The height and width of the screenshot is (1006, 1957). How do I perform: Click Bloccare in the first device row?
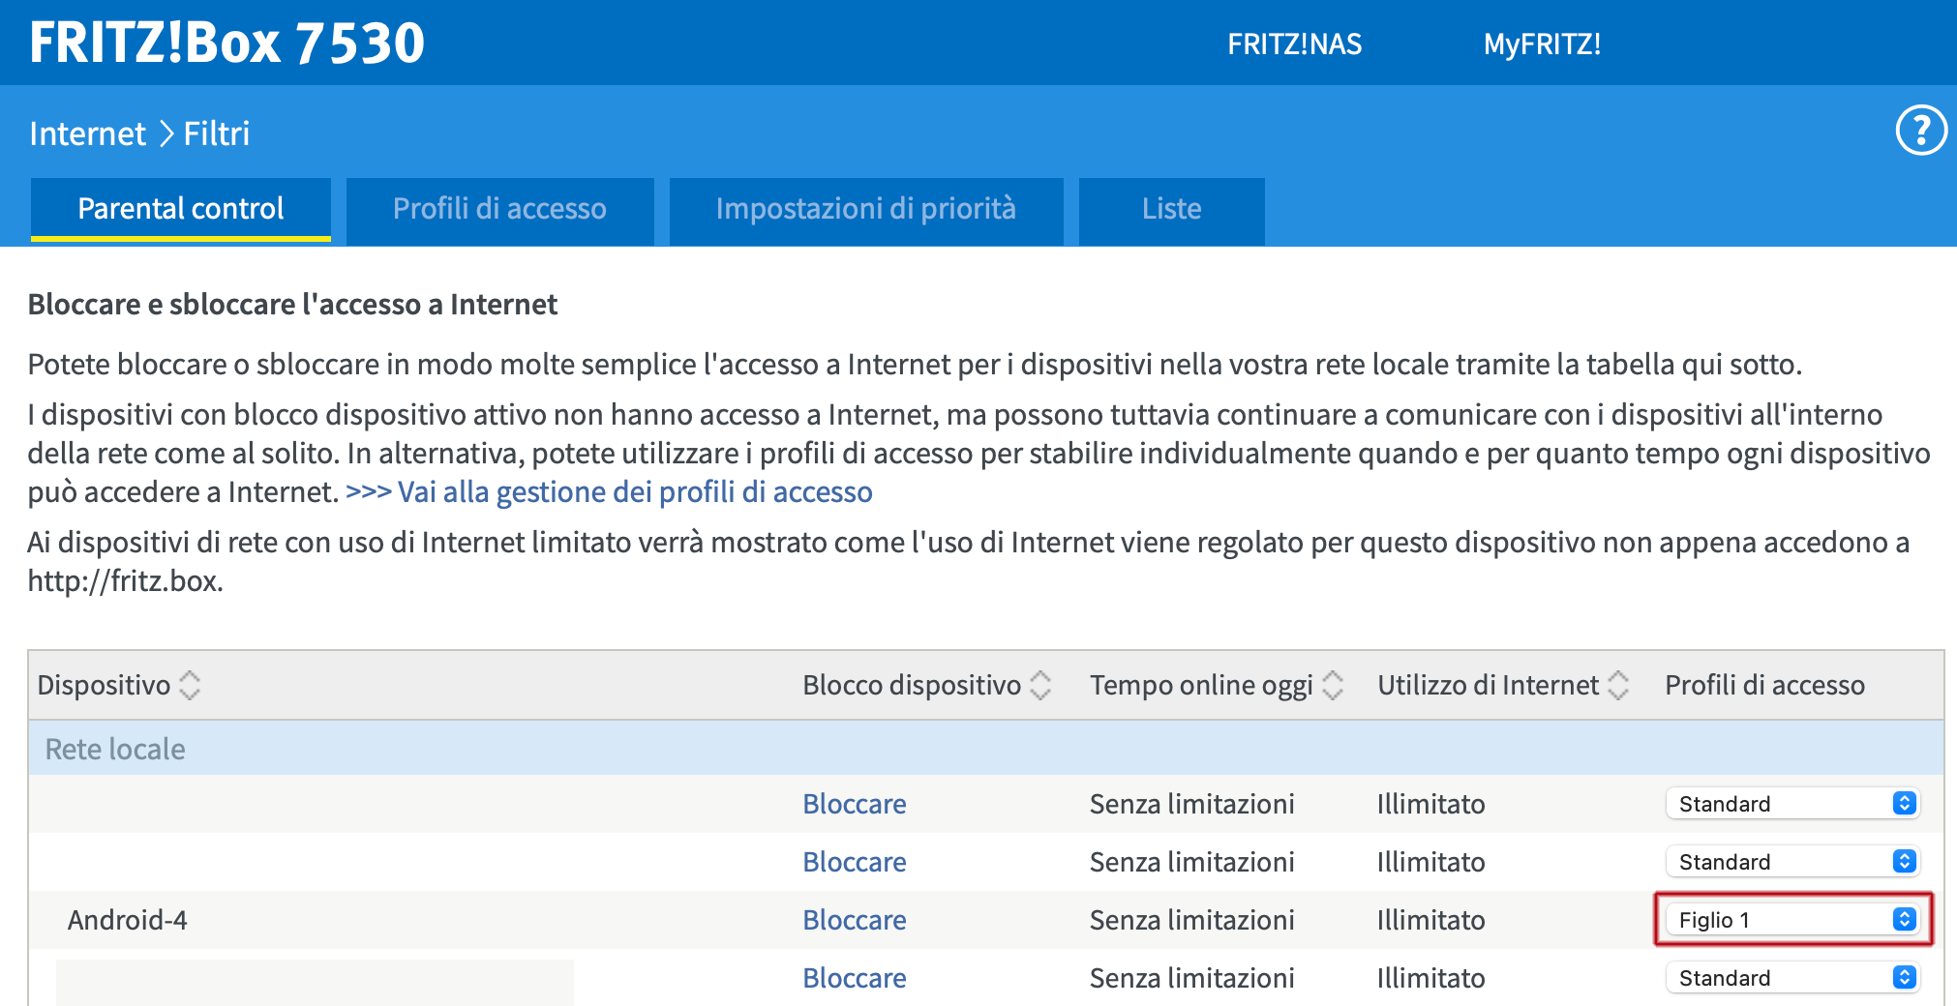tap(855, 804)
